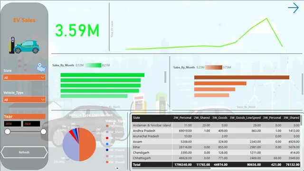Select 3W_Shared legend entry
The image size is (304, 171).
tap(115, 150)
